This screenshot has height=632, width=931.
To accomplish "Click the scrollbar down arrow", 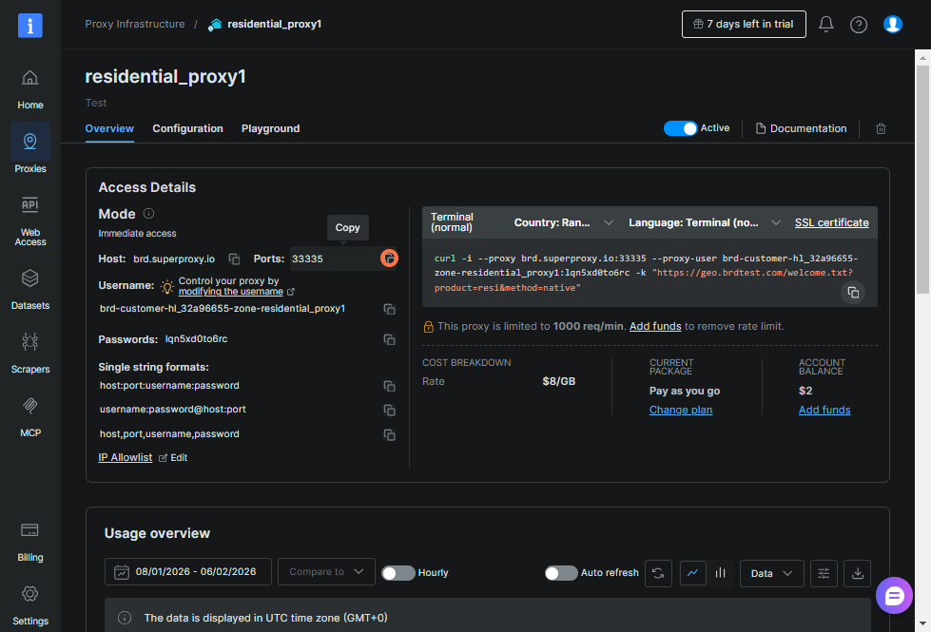I will click(922, 623).
